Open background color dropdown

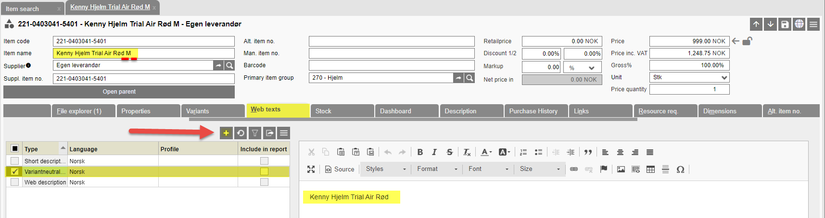[x=504, y=152]
